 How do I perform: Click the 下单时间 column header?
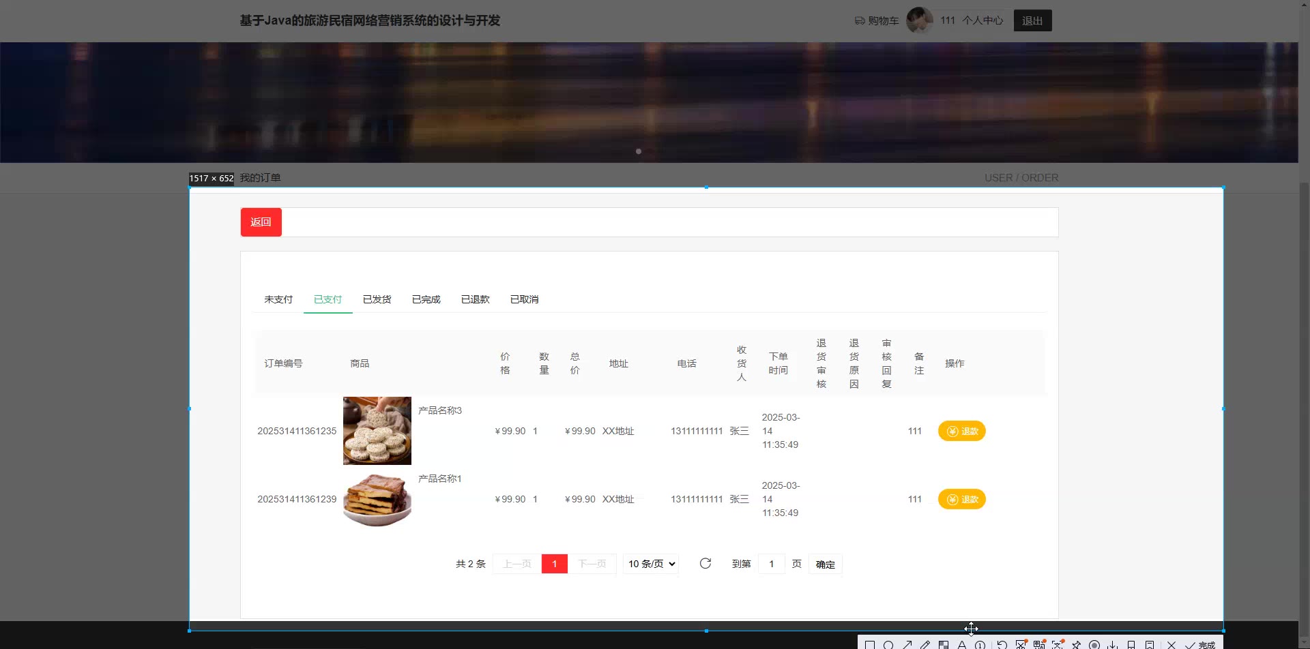[778, 363]
